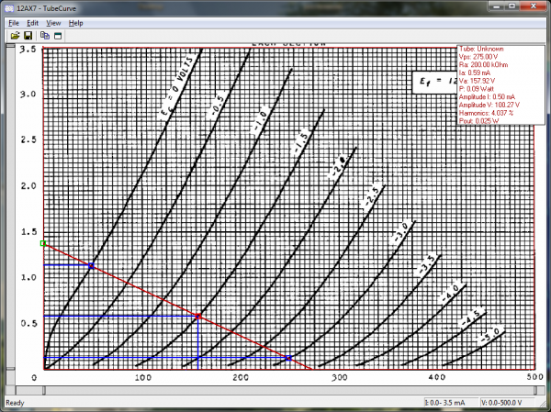
Task: Click the window panel toolbar icon
Action: click(x=58, y=35)
